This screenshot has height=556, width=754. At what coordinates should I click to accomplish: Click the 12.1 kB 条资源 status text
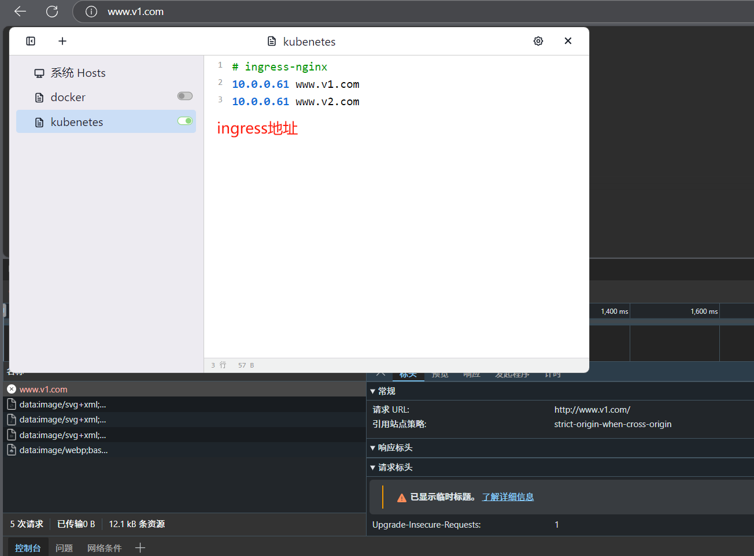tap(137, 524)
